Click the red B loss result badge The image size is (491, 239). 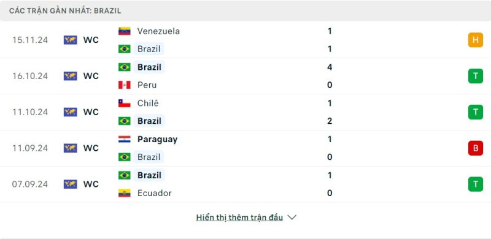point(475,148)
